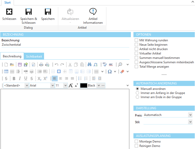Screen dimensions: 195x149
Task: Enable Mit Währung runden checkbox
Action: [137, 40]
